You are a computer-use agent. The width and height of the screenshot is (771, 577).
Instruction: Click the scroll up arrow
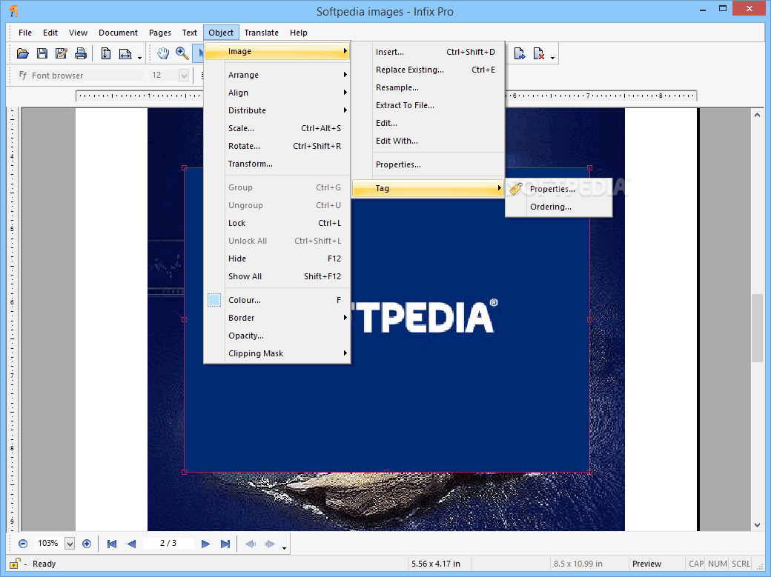pos(757,115)
